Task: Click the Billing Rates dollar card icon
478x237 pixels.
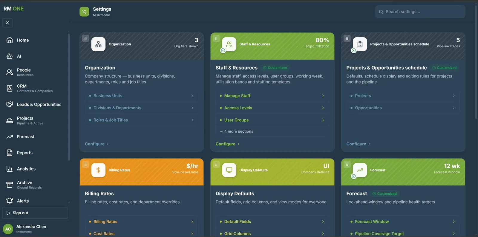Action: tap(98, 170)
